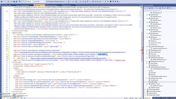This screenshot has height=99, width=176.
Task: Start IIS Express (Google Chrome) debugging
Action: pyautogui.click(x=56, y=2)
